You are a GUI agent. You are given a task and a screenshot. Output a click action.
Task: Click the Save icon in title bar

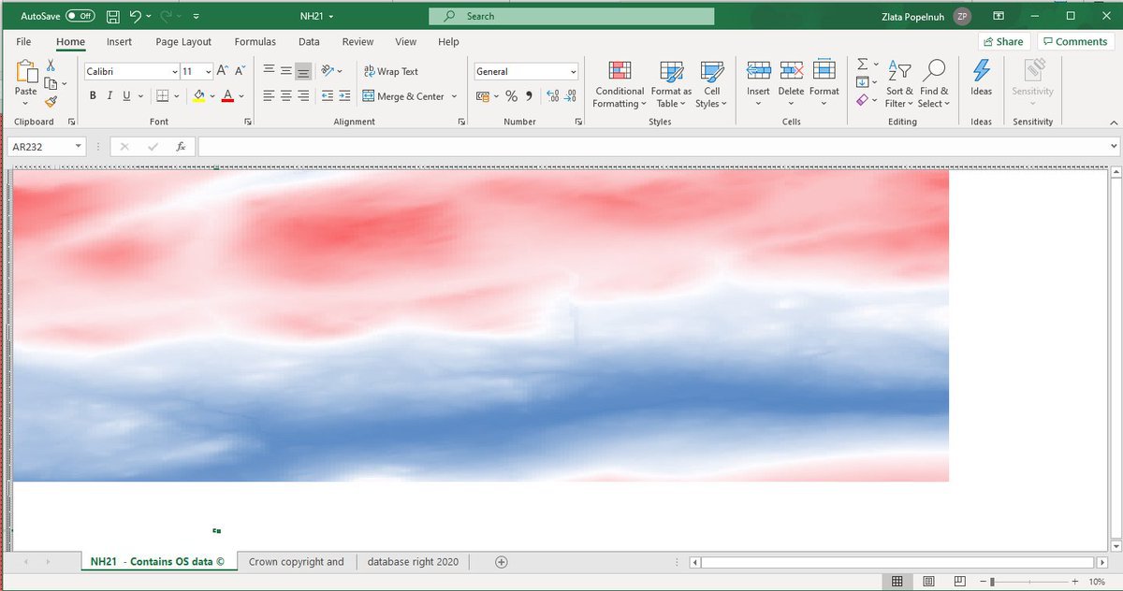point(113,16)
